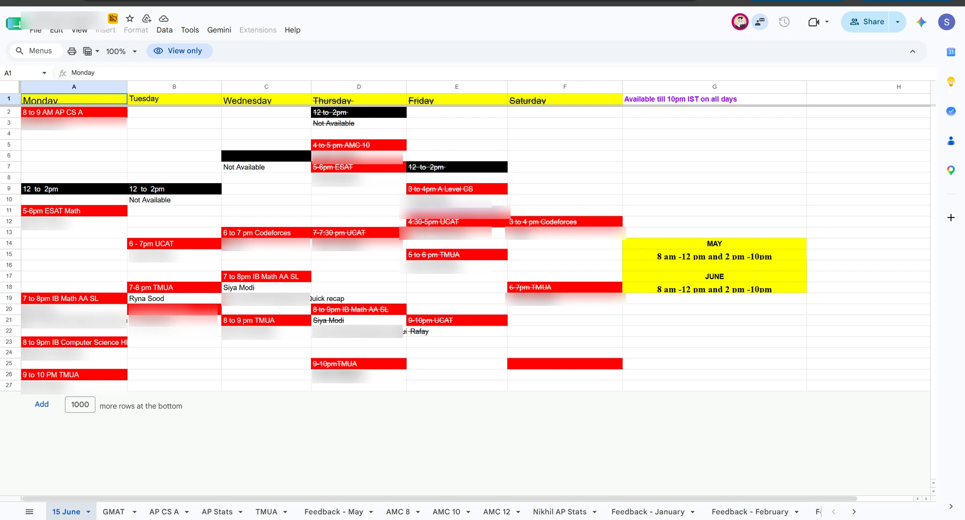Open the print icon
This screenshot has width=965, height=520.
[72, 51]
